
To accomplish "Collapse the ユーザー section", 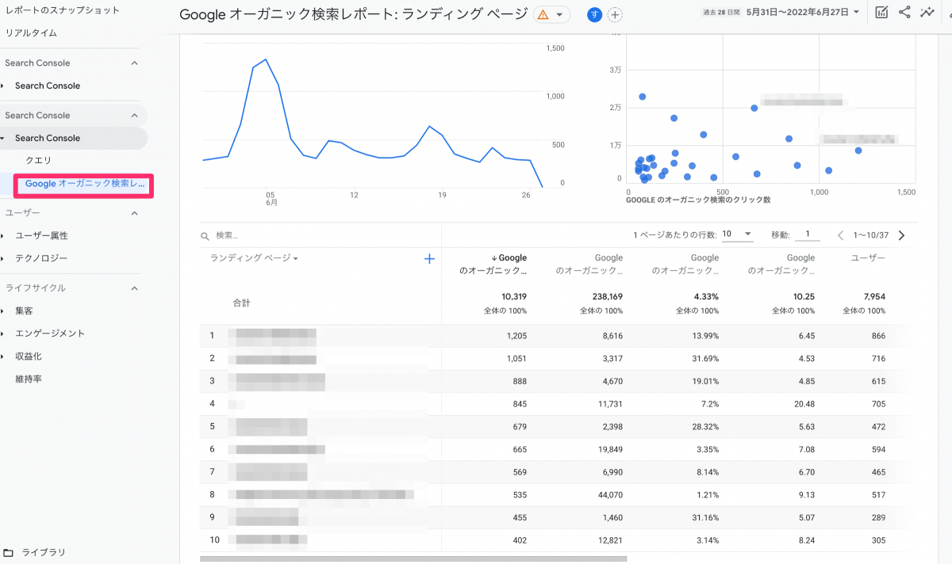I will coord(134,213).
